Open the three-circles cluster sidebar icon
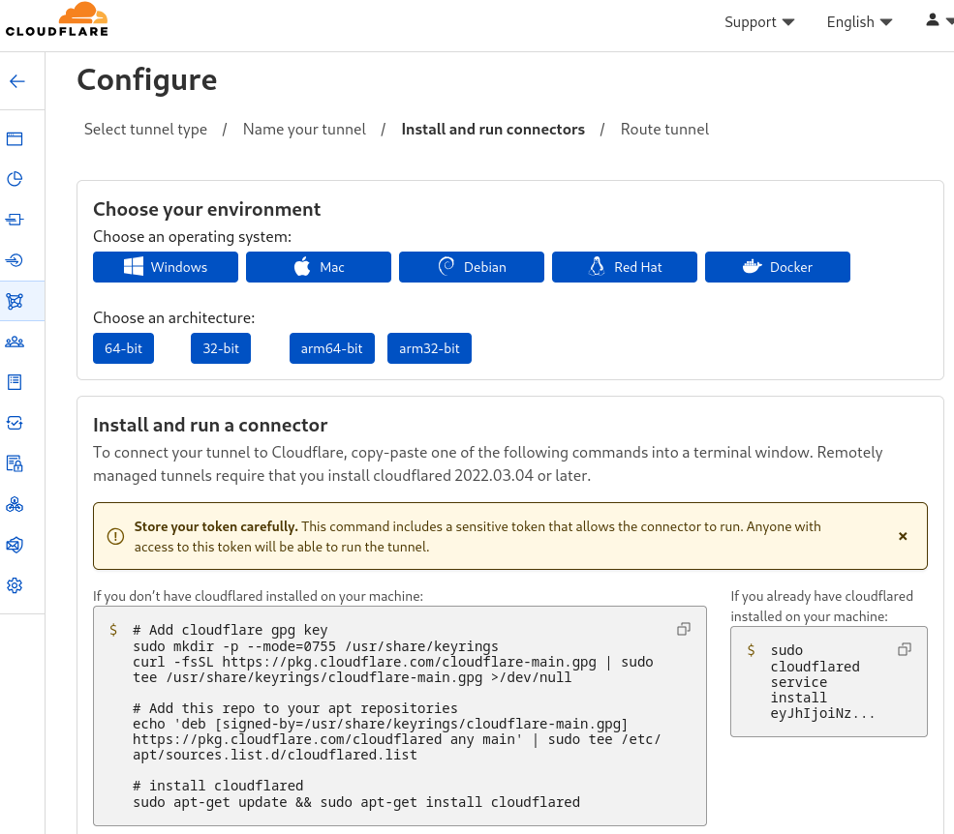Viewport: 954px width, 834px height. pos(15,504)
